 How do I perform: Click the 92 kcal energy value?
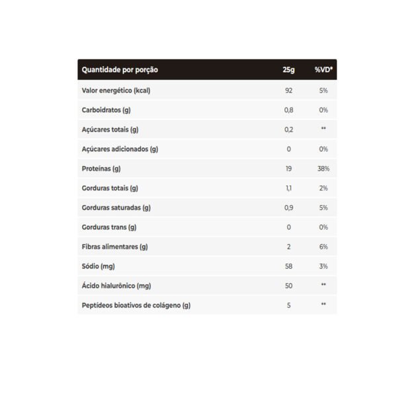(x=288, y=91)
